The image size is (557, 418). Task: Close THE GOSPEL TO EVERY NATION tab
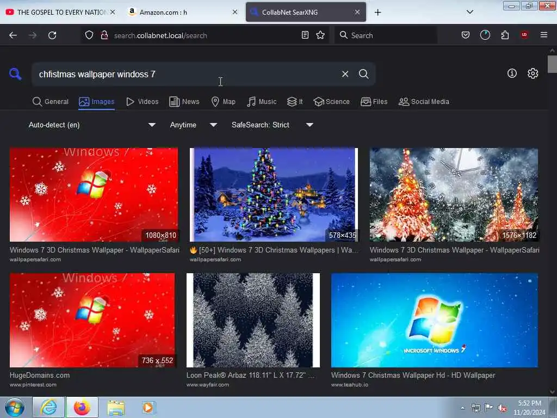pos(113,12)
